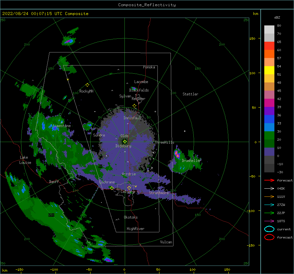Select the magenta 18TS arrow legend icon

[x=269, y=221]
